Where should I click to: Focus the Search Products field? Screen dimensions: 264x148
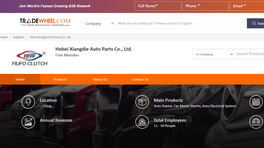pyautogui.click(x=249, y=54)
